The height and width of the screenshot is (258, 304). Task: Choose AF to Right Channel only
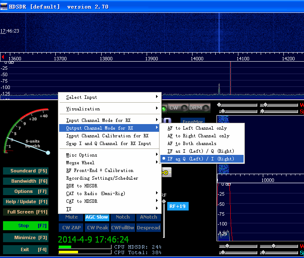202,136
